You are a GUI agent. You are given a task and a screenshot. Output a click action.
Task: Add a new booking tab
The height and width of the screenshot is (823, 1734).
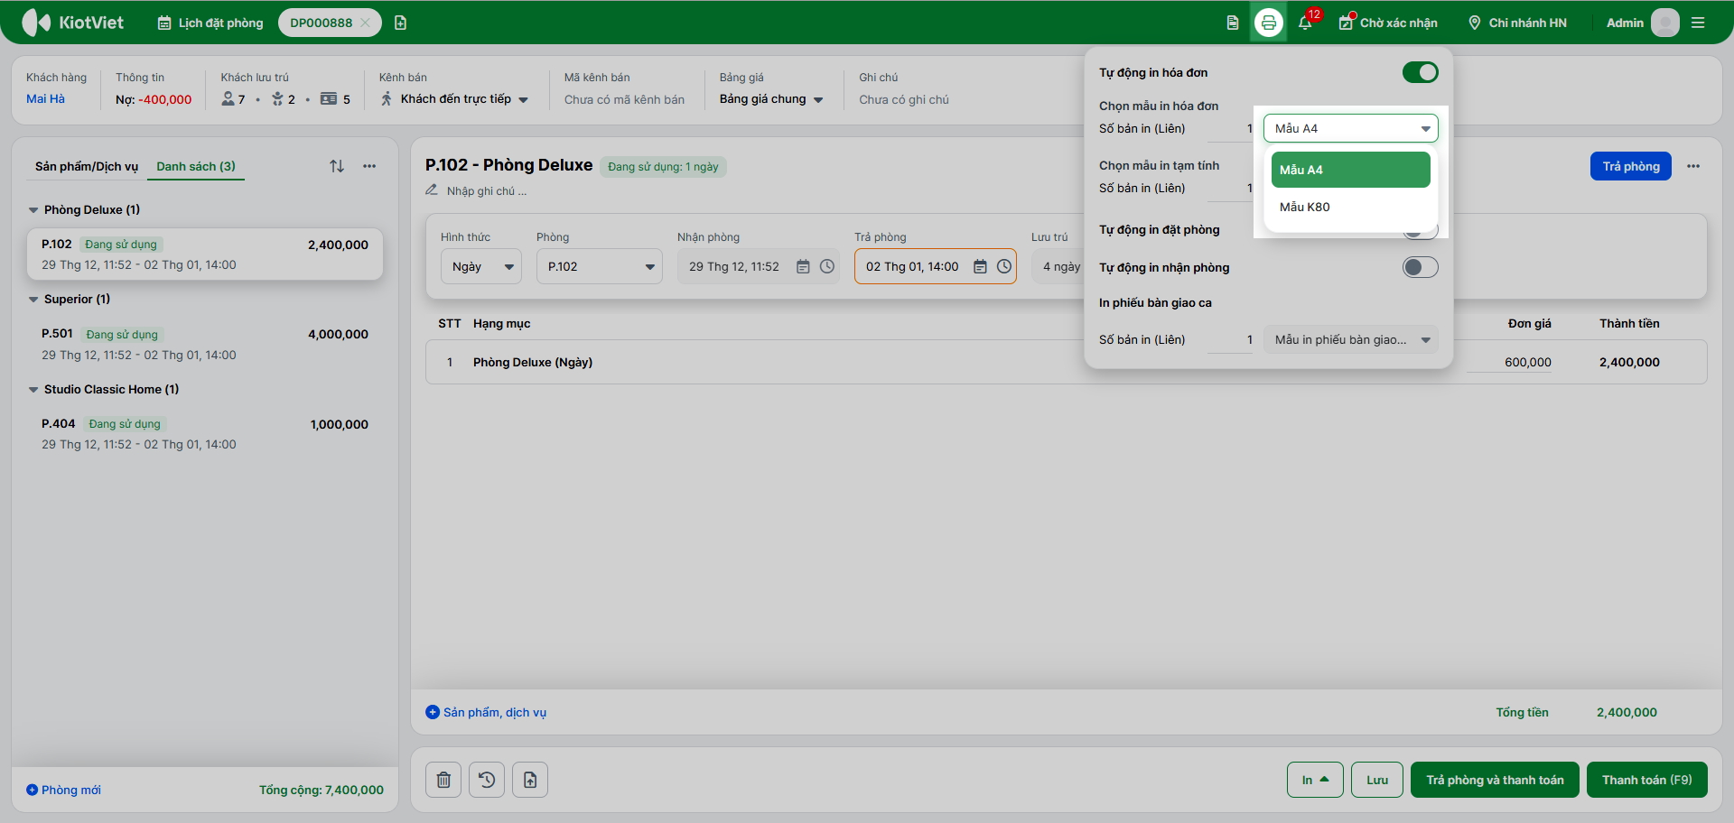[400, 23]
